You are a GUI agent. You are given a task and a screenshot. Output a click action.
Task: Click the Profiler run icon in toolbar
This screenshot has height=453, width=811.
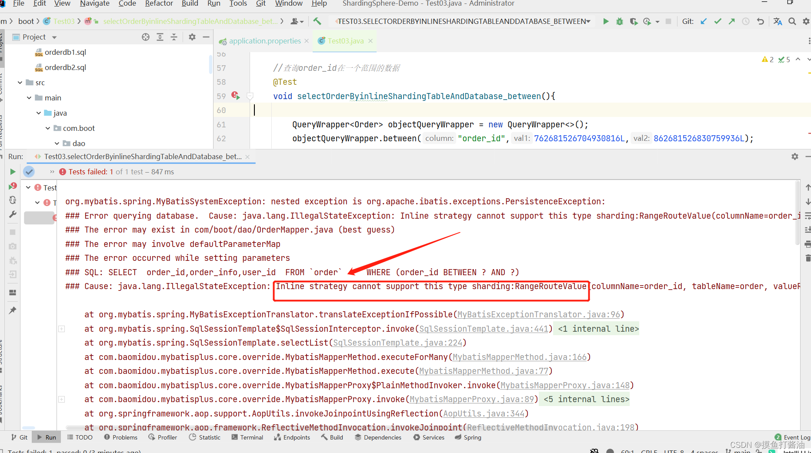click(647, 21)
